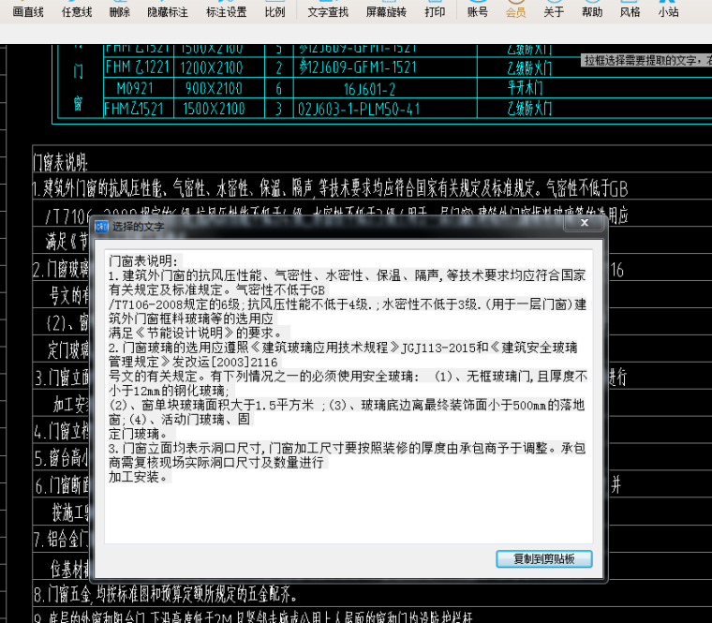Open the 关于 about item
Viewport: 712px width, 623px height.
coord(554,12)
